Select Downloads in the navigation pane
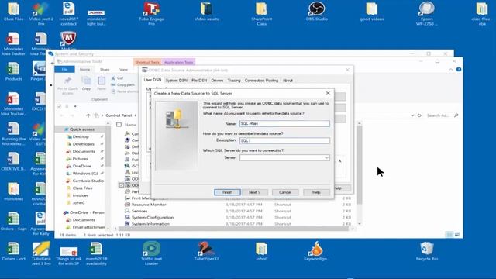Image resolution: width=496 pixels, height=279 pixels. [x=84, y=144]
